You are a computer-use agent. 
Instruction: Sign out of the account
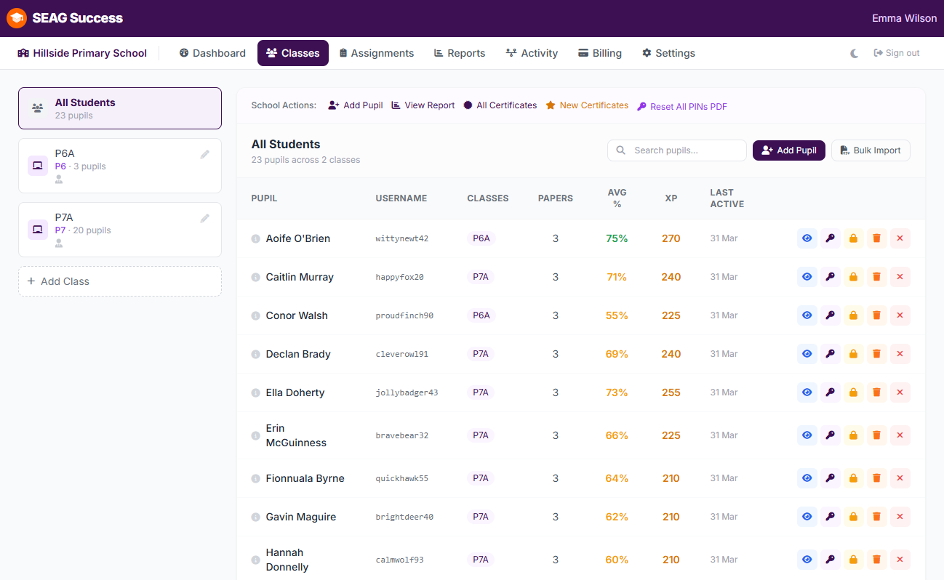tap(897, 53)
